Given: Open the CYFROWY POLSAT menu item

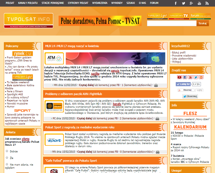Looking at the screenshot, I should (78, 3).
